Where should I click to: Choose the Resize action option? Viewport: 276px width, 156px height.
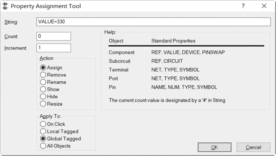pyautogui.click(x=43, y=104)
